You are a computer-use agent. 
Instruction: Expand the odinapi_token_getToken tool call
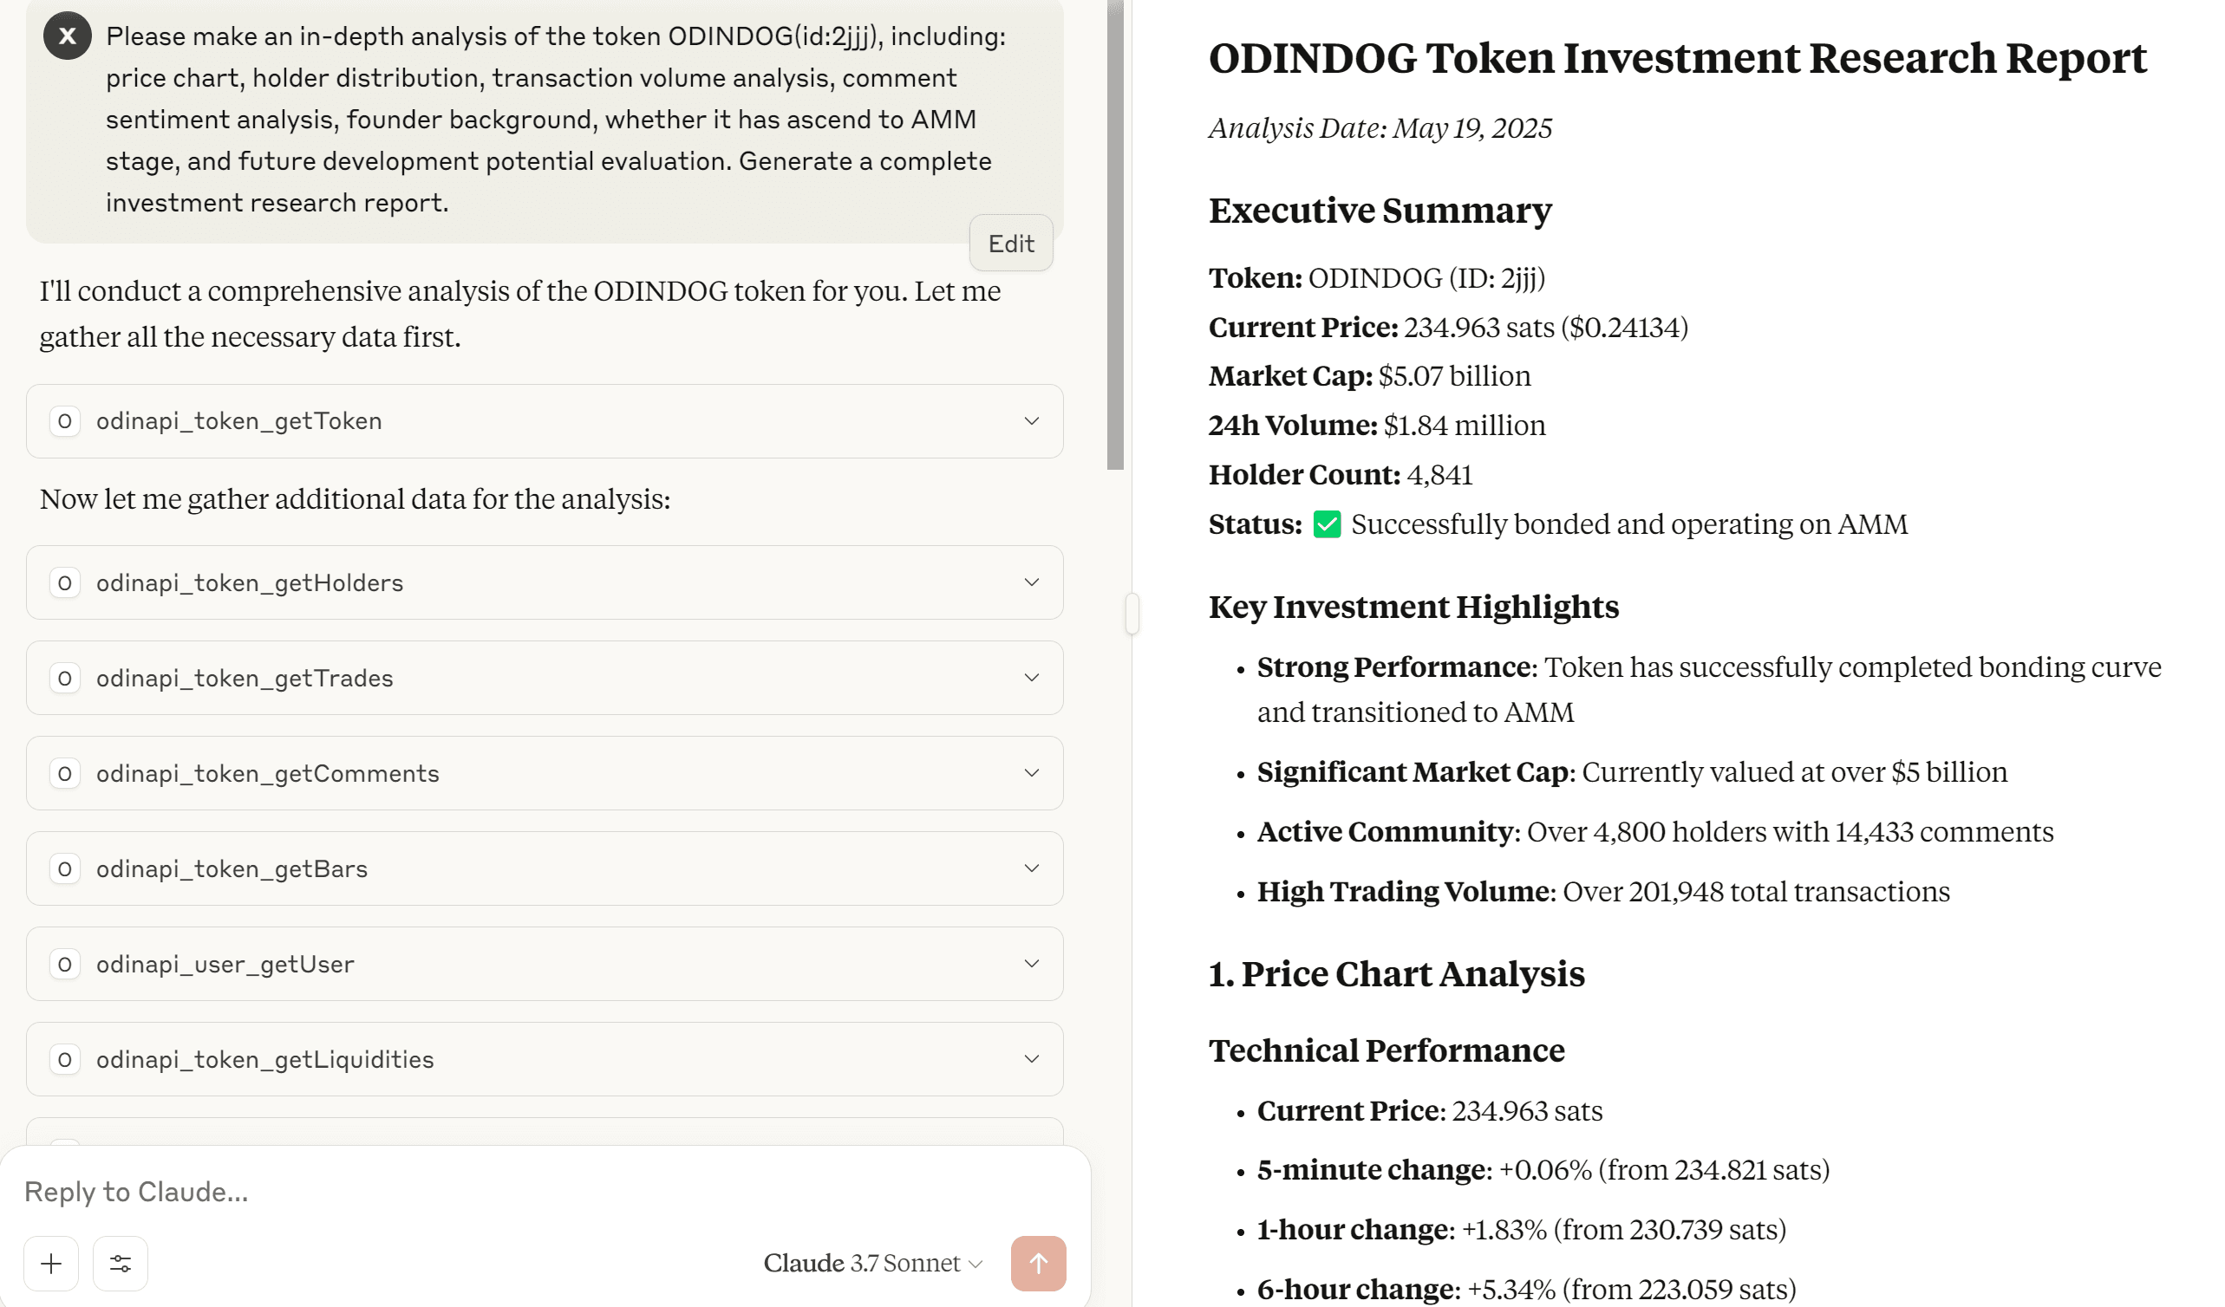(x=545, y=421)
